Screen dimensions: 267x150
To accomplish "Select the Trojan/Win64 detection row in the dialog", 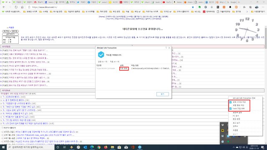I will (x=133, y=68).
